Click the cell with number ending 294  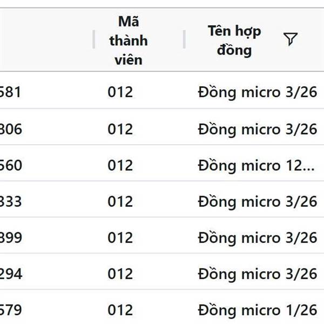tap(11, 274)
